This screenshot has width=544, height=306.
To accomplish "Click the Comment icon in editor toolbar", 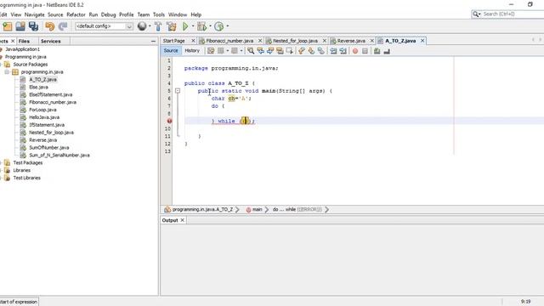I will tap(377, 51).
